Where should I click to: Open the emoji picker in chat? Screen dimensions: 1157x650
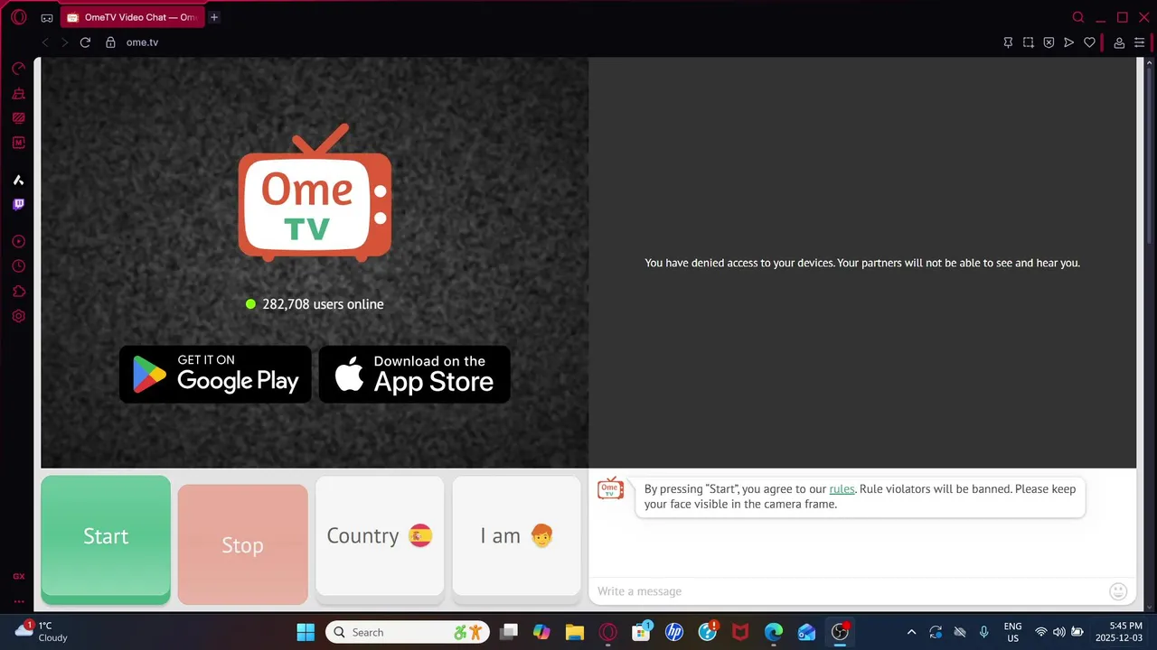pos(1118,591)
